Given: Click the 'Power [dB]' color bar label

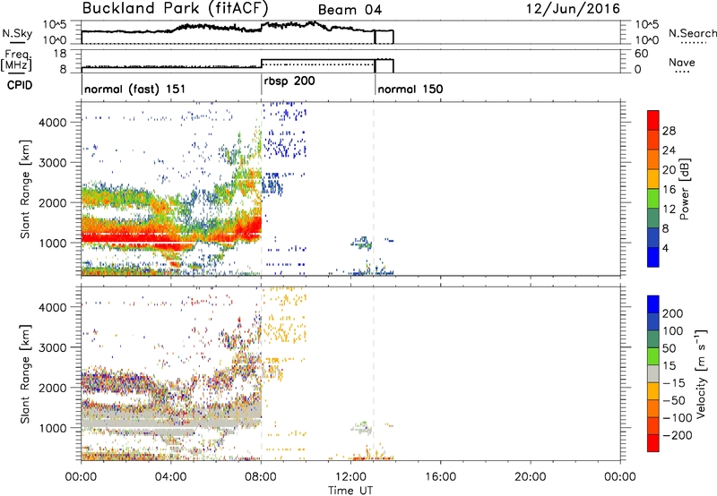Looking at the screenshot, I should tap(684, 189).
